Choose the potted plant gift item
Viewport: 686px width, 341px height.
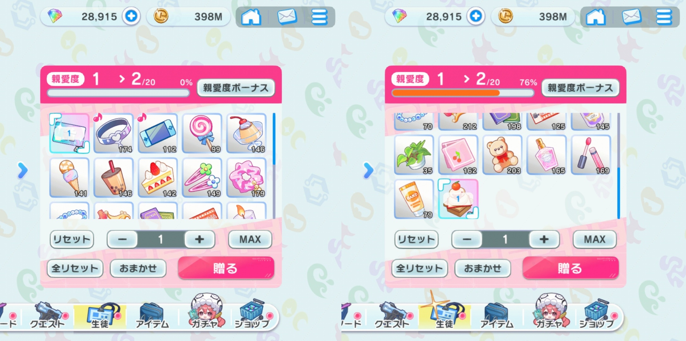414,155
